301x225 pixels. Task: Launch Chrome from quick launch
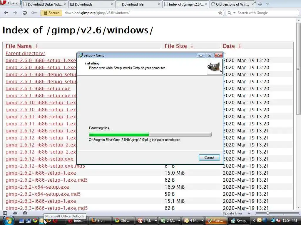pos(35,221)
